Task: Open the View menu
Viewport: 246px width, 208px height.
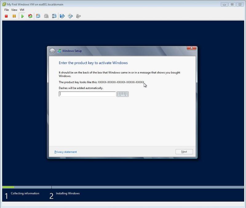Action: pyautogui.click(x=14, y=10)
